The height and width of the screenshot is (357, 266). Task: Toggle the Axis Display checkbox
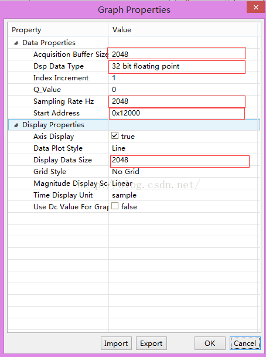pos(115,136)
